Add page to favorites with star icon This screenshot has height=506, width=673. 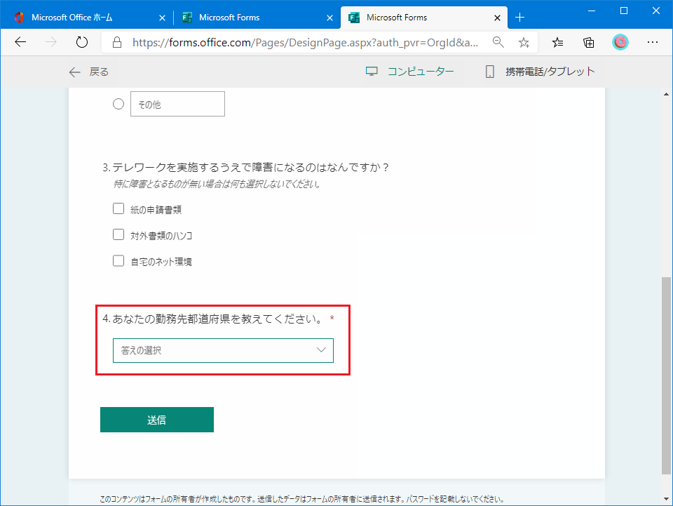tap(524, 42)
